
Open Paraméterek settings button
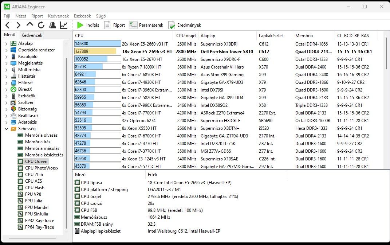pos(146,25)
